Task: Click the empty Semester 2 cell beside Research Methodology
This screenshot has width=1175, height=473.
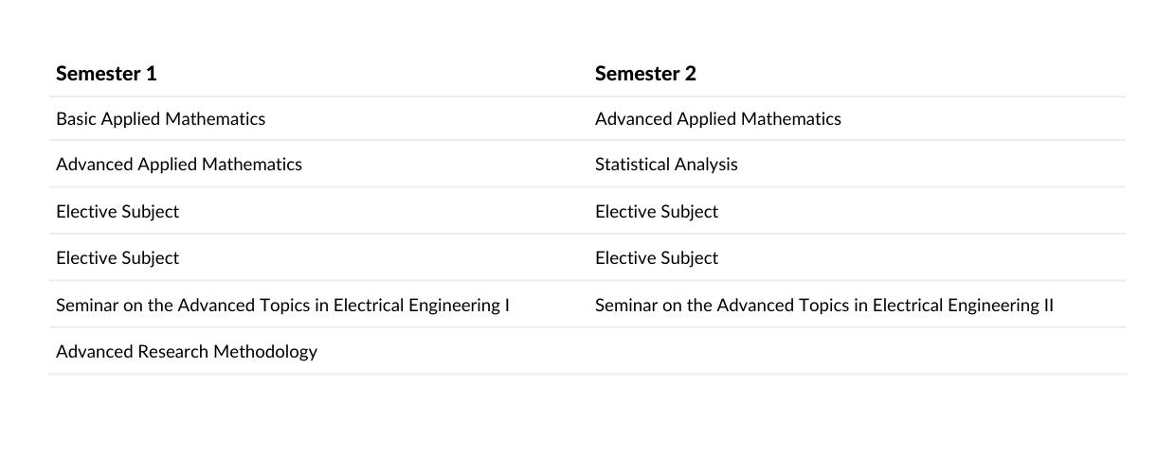Action: click(x=857, y=351)
